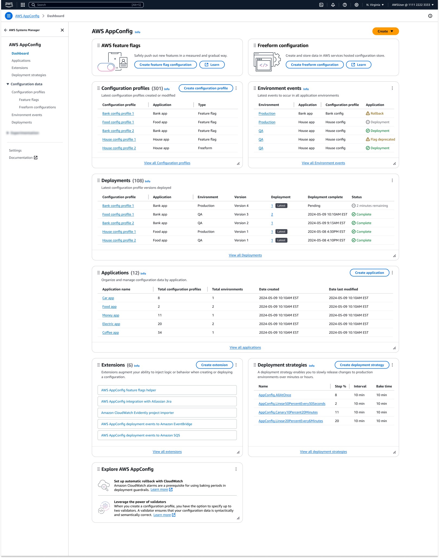Open the Coffee app application link

coord(110,333)
